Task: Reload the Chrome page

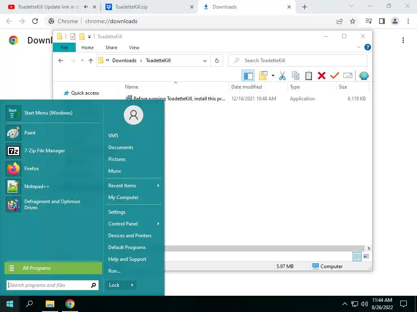Action: coord(35,21)
